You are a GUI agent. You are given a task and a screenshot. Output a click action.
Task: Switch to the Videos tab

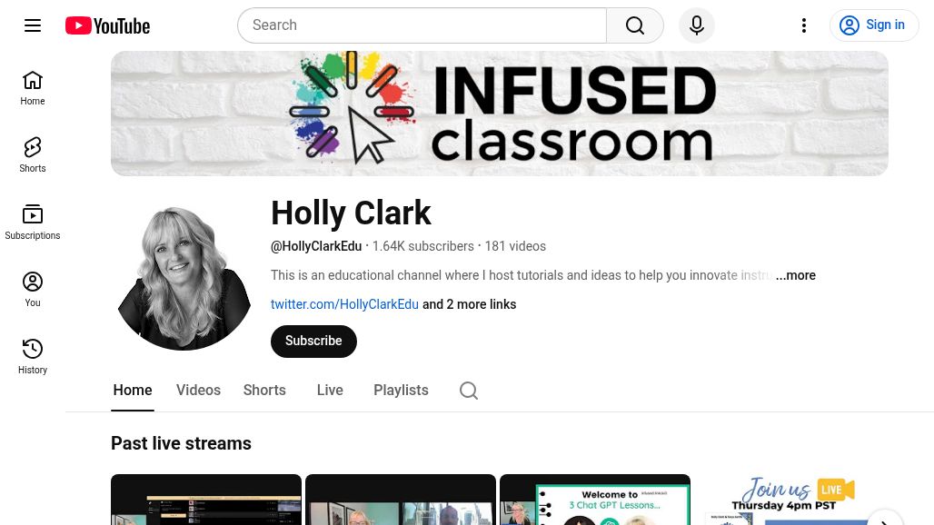click(x=198, y=390)
